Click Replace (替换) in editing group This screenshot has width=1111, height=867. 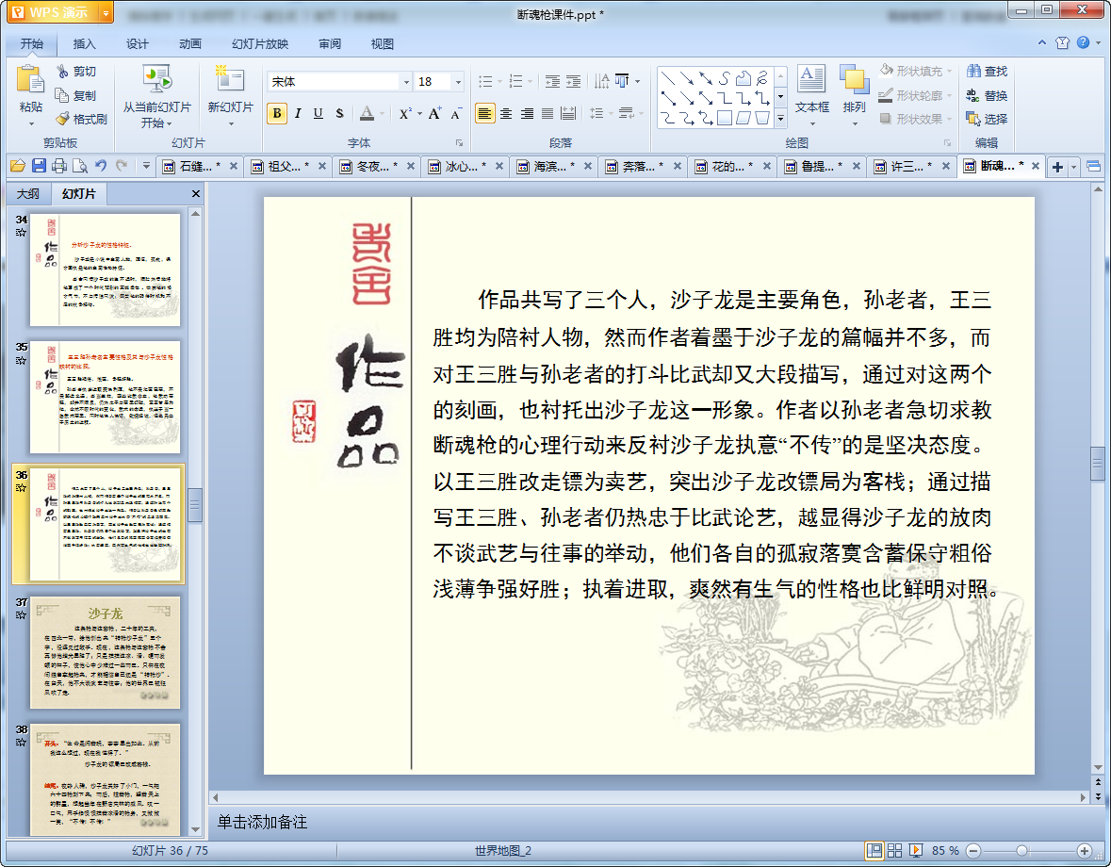(987, 95)
